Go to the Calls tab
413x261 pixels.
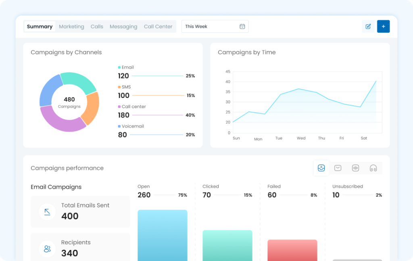(97, 27)
